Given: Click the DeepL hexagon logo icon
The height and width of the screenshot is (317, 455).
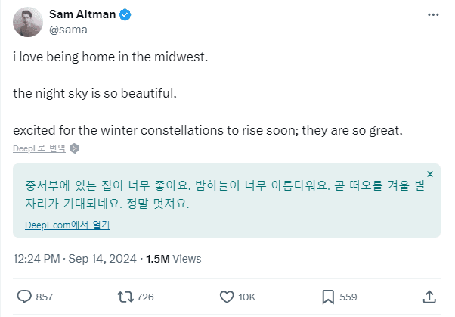Looking at the screenshot, I should point(74,148).
